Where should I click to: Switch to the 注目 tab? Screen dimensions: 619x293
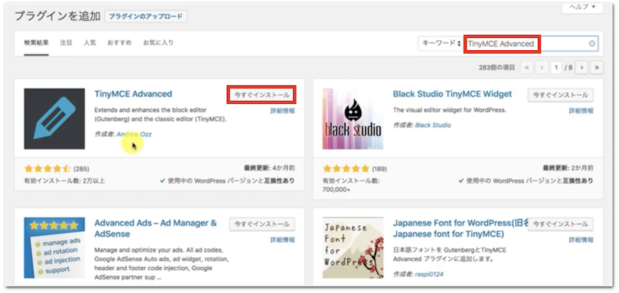[x=66, y=43]
